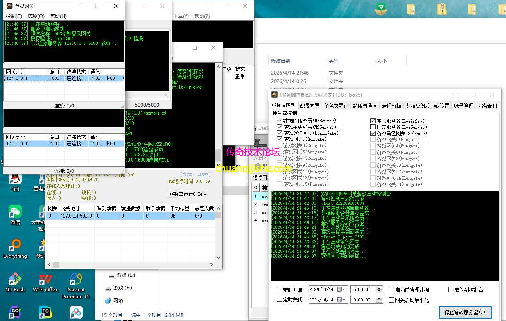Click the server console title bar app icon
Image resolution: width=506 pixels, height=321 pixels.
tap(274, 95)
